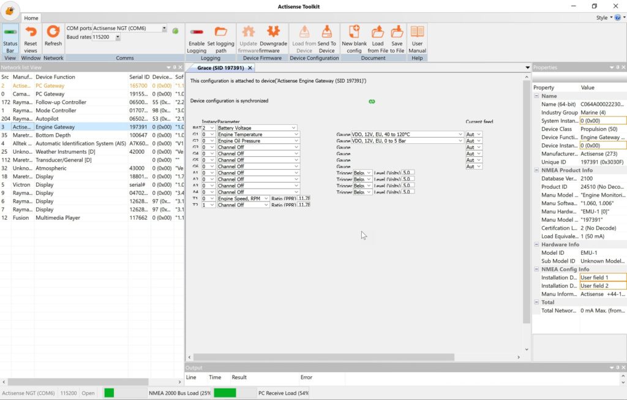
Task: Click the green COM connection indicator
Action: click(x=175, y=31)
